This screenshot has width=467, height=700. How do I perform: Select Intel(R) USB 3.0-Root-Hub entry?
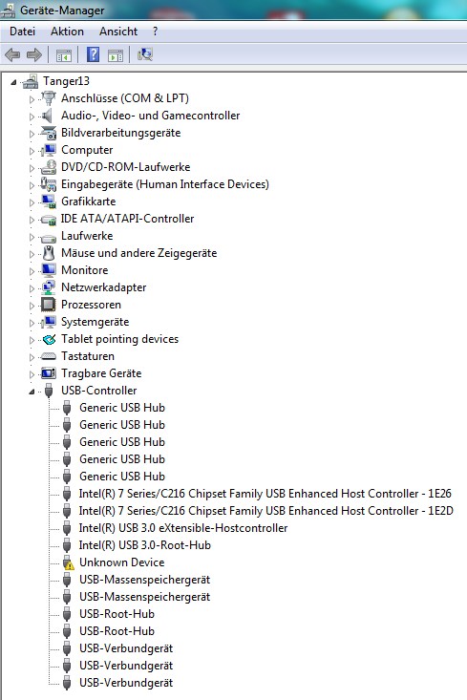[144, 545]
